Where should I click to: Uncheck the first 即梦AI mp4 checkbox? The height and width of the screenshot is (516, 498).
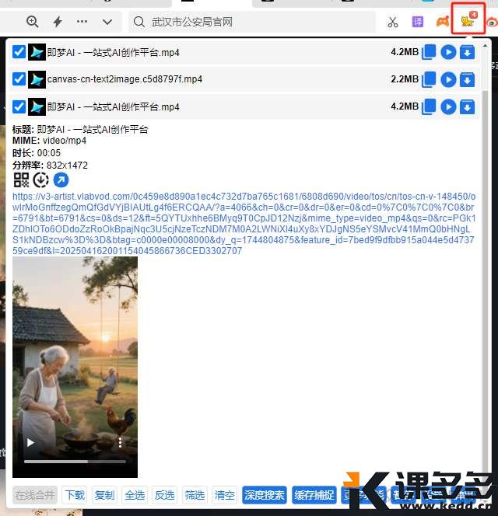pos(19,52)
